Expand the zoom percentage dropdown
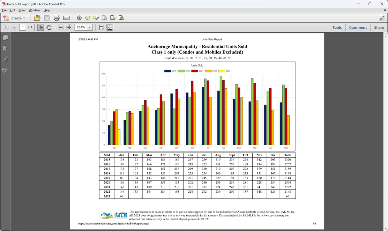Image resolution: width=388 pixels, height=231 pixels. 90,27
